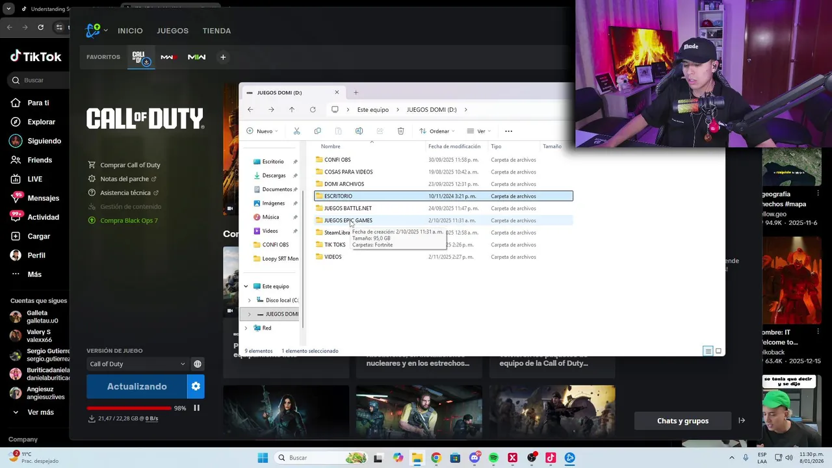Image resolution: width=832 pixels, height=468 pixels.
Task: Open the Ver view dropdown
Action: [479, 131]
